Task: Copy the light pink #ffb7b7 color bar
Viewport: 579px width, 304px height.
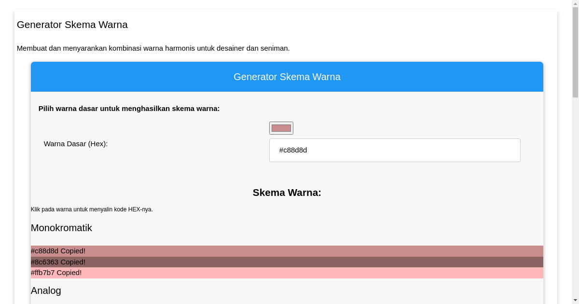Action: click(287, 273)
